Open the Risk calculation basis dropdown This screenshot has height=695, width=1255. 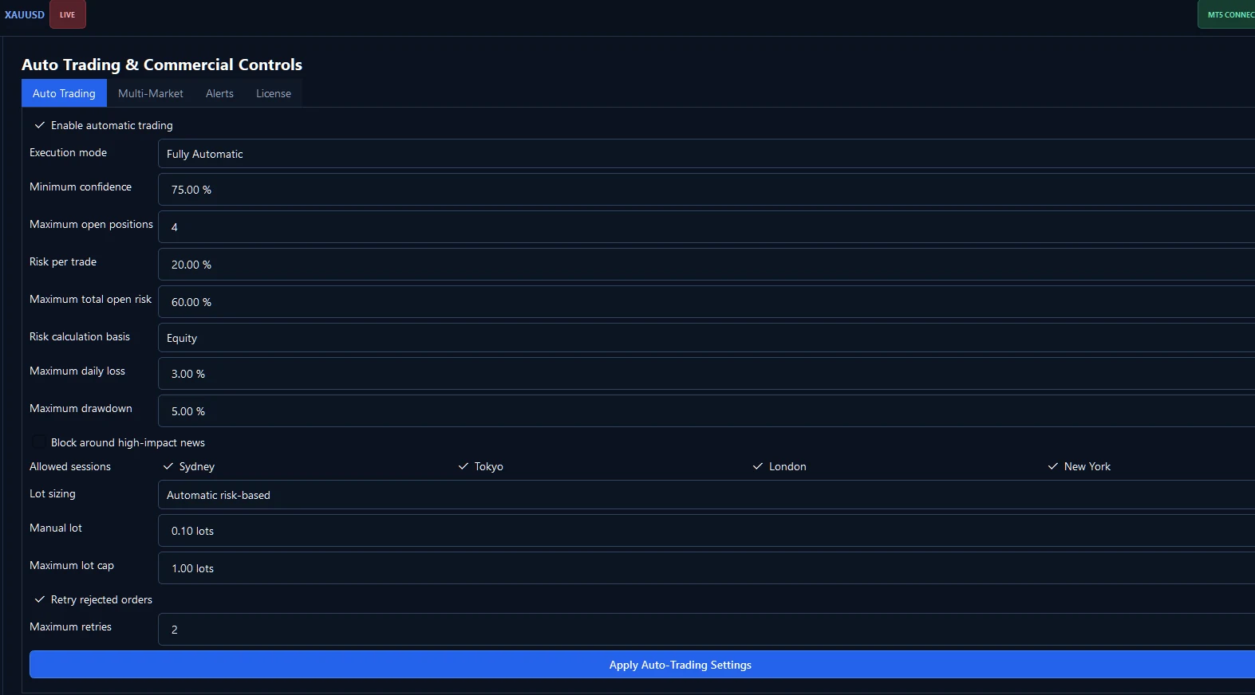click(706, 338)
